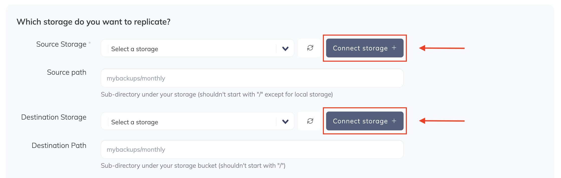561x178 pixels.
Task: Click the Destination Path storage bucket hint text
Action: click(193, 166)
